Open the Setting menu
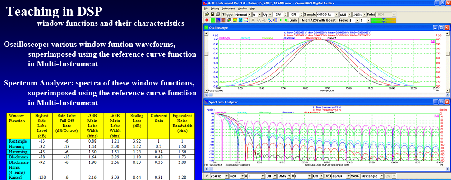The image size is (451, 180). click(215, 9)
